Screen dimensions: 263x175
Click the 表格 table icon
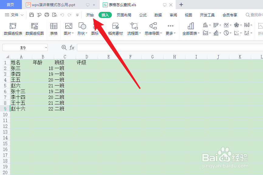54,29
